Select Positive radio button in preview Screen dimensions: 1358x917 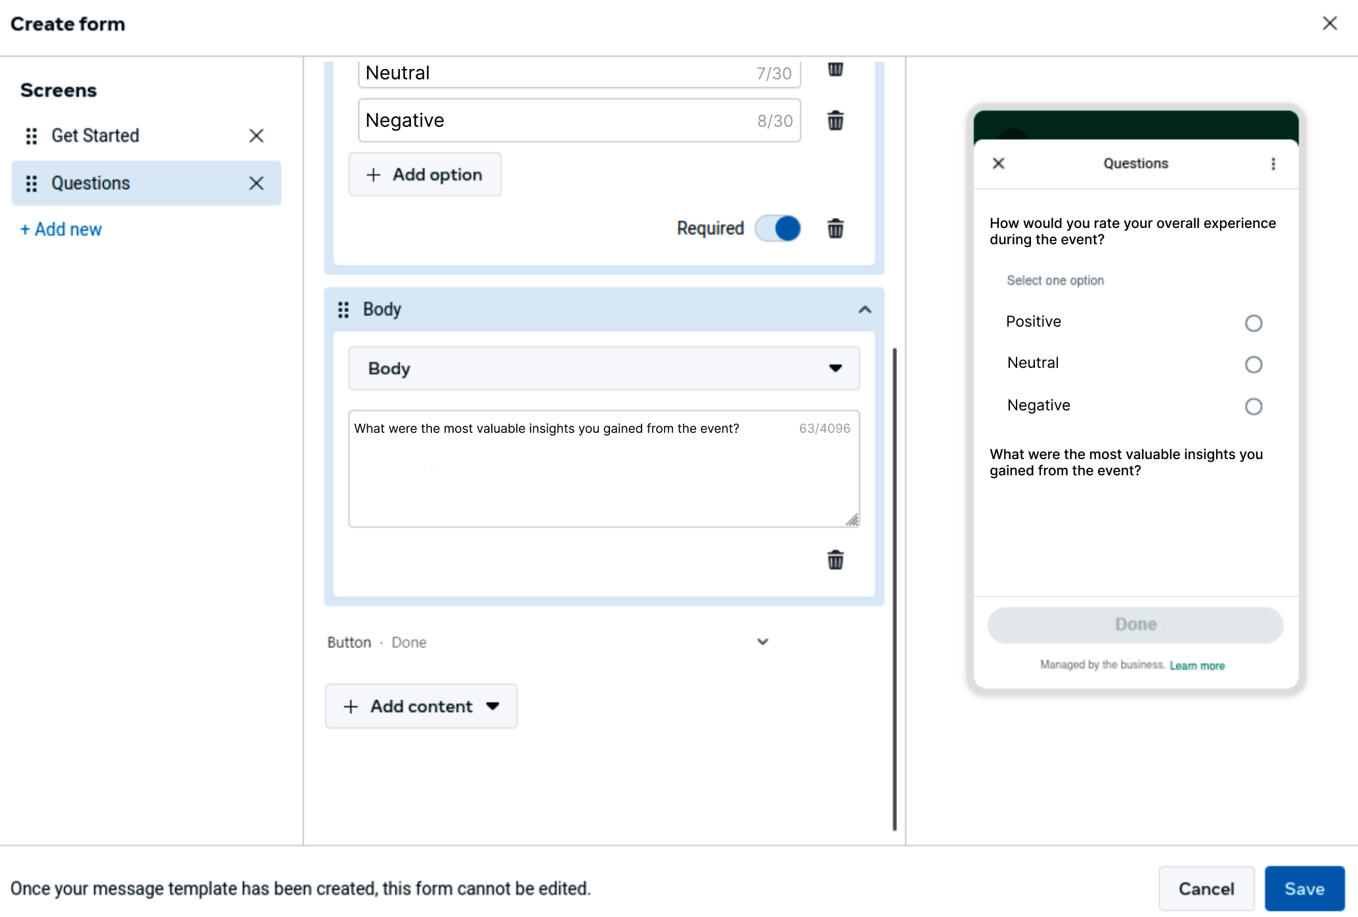click(1253, 323)
